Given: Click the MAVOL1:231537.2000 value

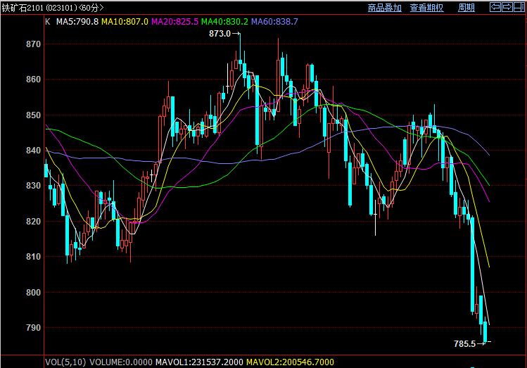Looking at the screenshot, I should click(x=199, y=362).
